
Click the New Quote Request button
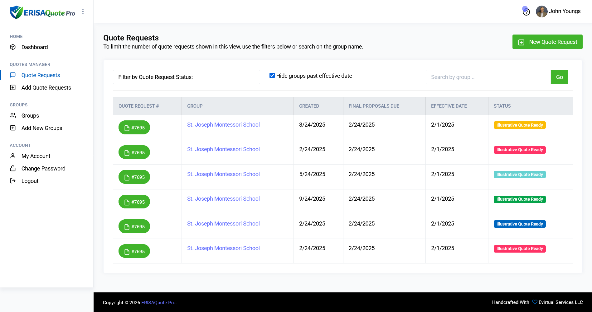pyautogui.click(x=547, y=42)
